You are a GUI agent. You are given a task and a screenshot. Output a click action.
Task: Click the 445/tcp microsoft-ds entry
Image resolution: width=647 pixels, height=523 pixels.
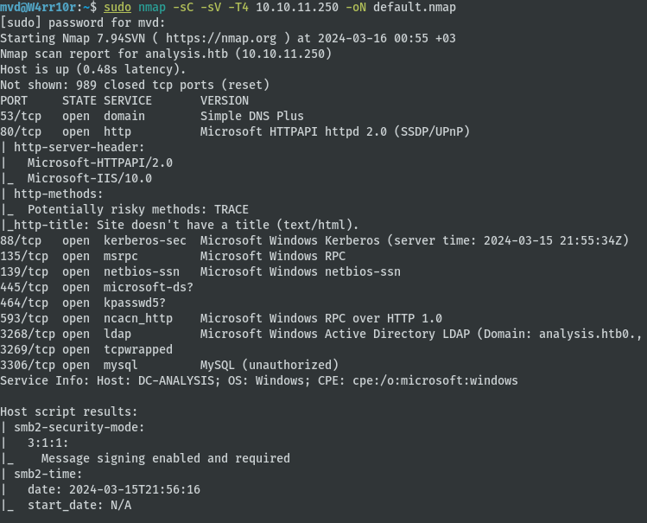[97, 287]
